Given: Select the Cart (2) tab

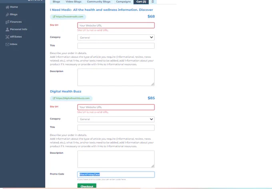Looking at the screenshot, I should click(x=141, y=2).
